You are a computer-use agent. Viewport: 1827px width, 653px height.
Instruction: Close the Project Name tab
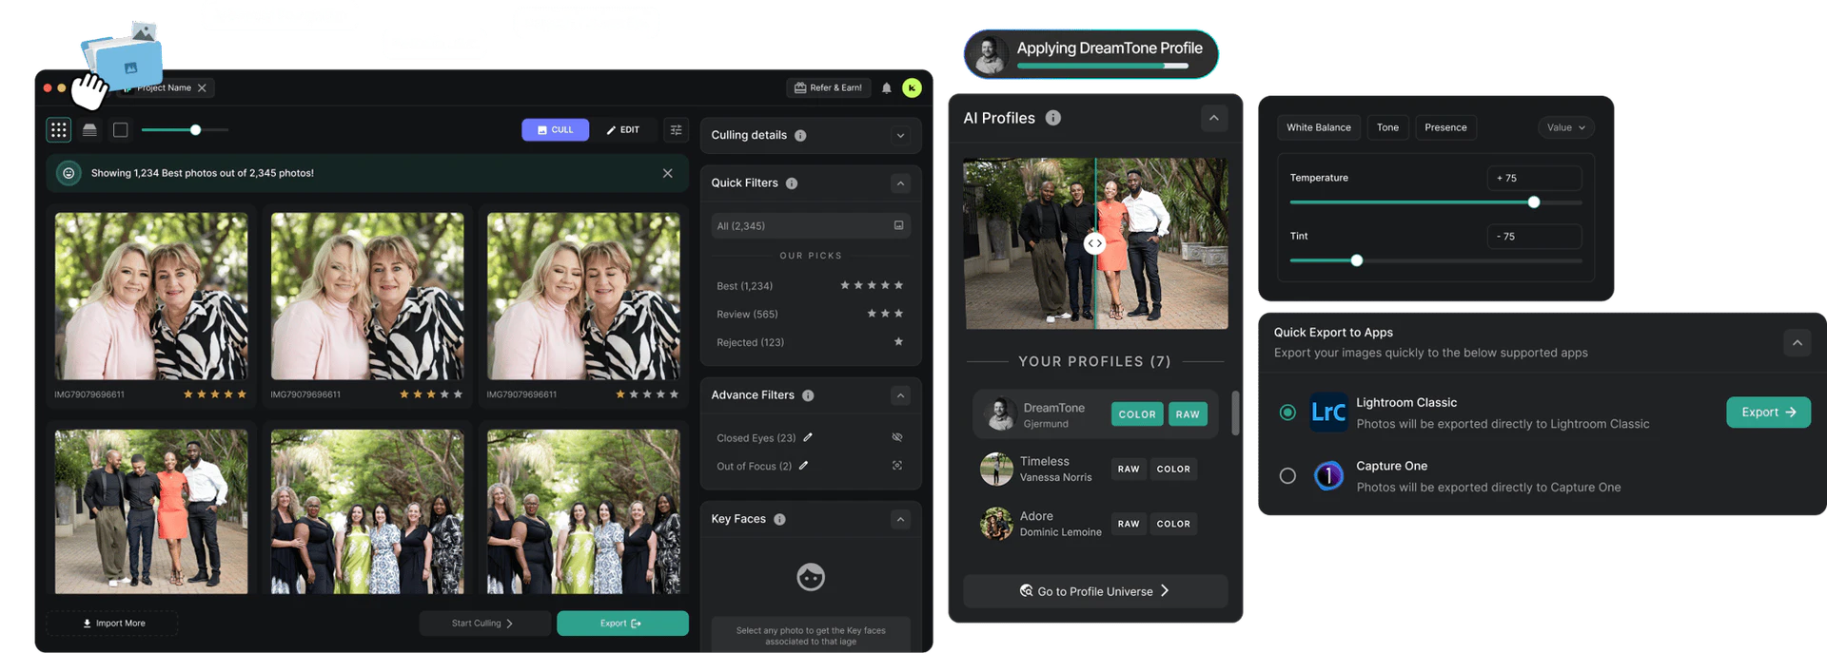[x=202, y=87]
